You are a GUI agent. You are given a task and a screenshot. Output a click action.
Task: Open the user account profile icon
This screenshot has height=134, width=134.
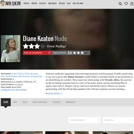(x=132, y=3)
